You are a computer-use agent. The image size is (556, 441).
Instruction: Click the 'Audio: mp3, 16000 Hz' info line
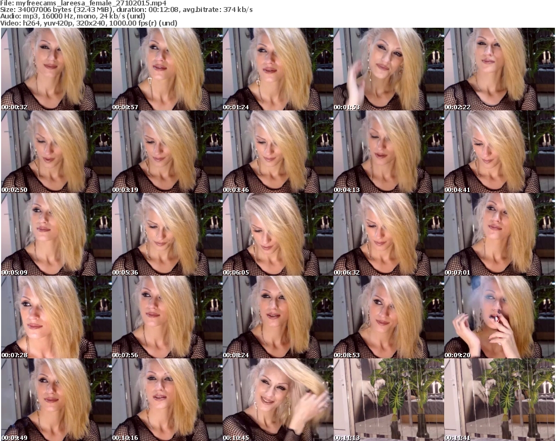pos(73,16)
